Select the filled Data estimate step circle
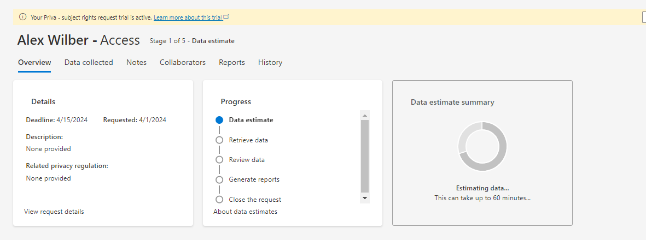The height and width of the screenshot is (240, 646). (219, 120)
